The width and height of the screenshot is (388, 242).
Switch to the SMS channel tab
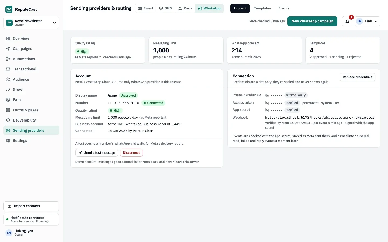pyautogui.click(x=165, y=8)
